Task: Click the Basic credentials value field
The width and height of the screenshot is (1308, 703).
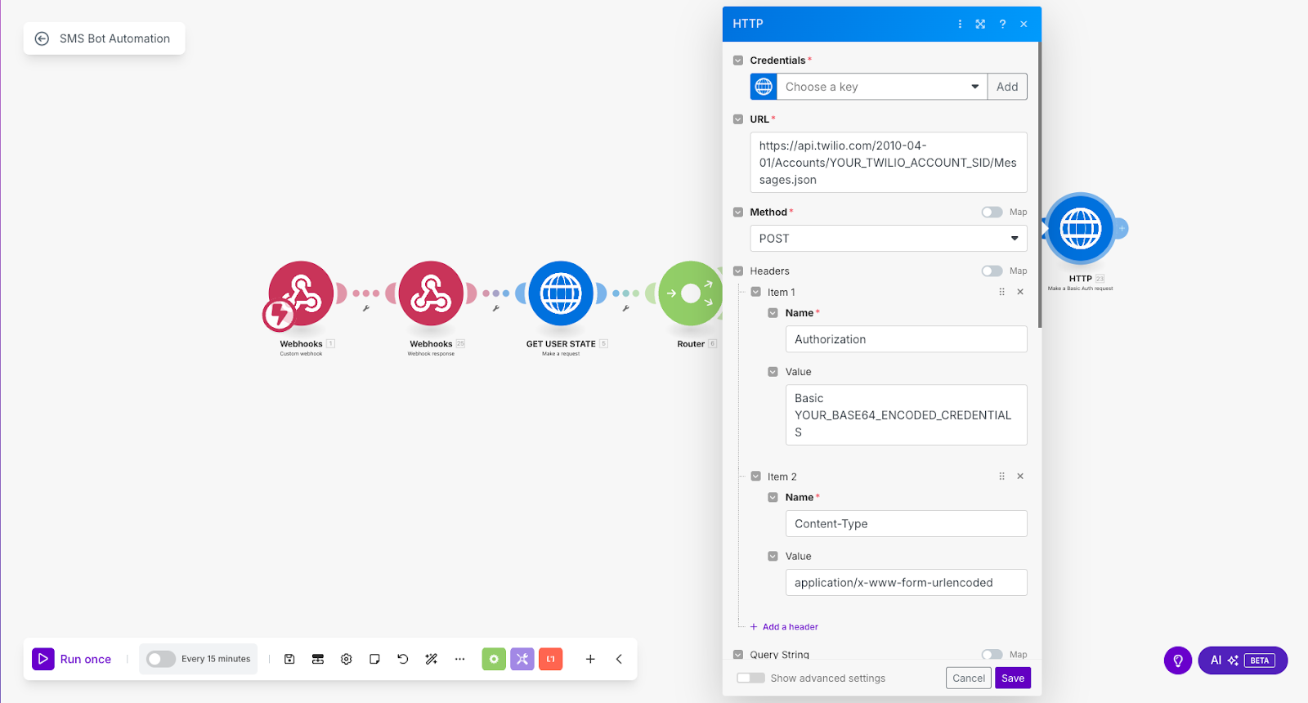Action: pos(906,415)
